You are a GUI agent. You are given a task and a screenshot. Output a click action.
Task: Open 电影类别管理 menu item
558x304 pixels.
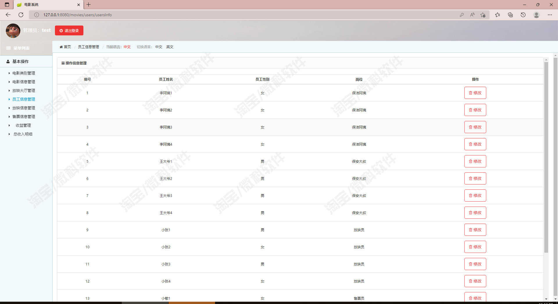[24, 73]
